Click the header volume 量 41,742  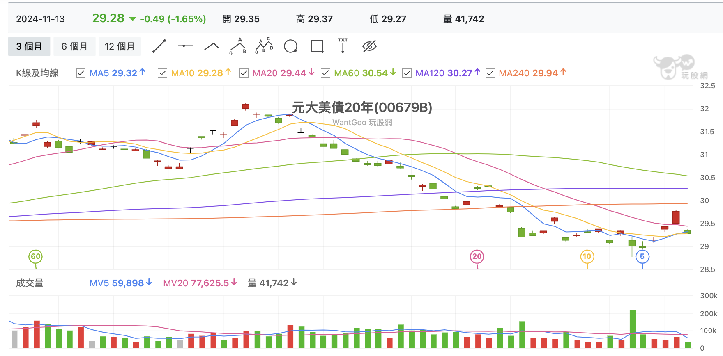point(464,19)
